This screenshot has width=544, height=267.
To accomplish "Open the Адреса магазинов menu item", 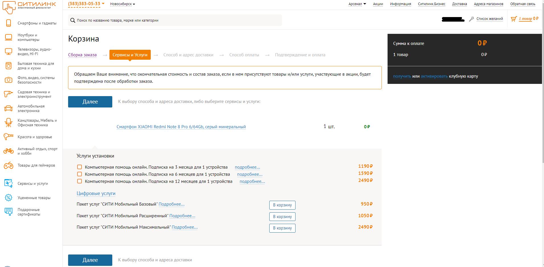I will (488, 4).
